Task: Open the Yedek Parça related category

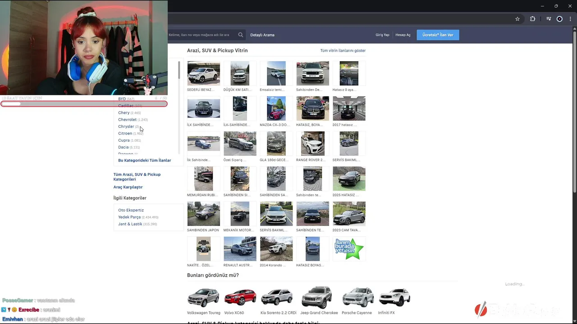Action: (x=129, y=217)
